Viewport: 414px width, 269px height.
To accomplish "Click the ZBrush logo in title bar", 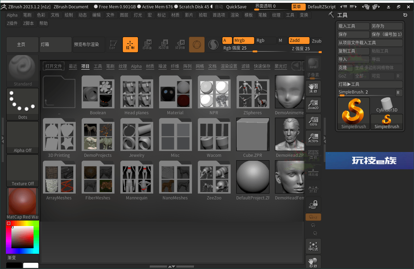I will [x=4, y=7].
